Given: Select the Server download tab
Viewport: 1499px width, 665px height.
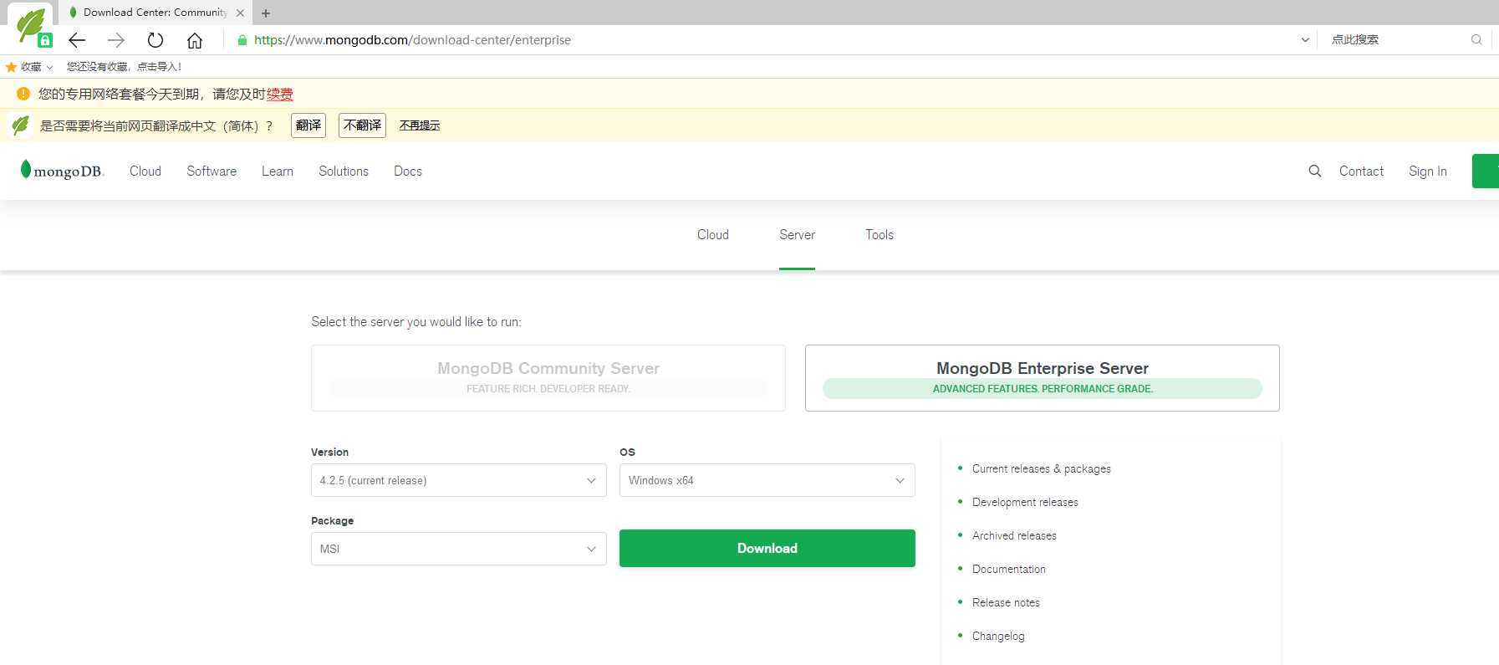Looking at the screenshot, I should (797, 235).
